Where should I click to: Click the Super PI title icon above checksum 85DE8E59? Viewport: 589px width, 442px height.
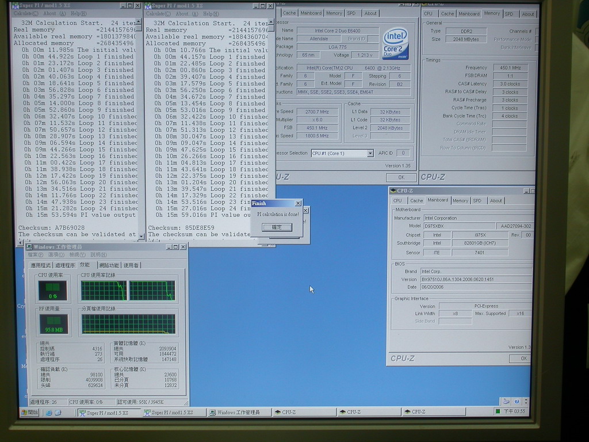pyautogui.click(x=148, y=6)
